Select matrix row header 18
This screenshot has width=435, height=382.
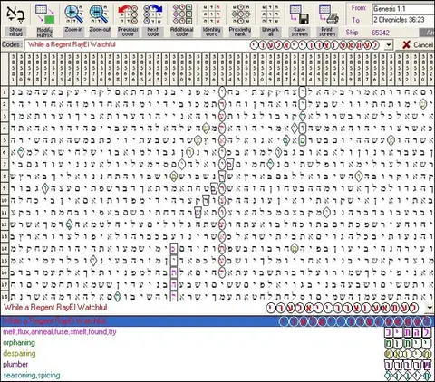tap(5, 296)
